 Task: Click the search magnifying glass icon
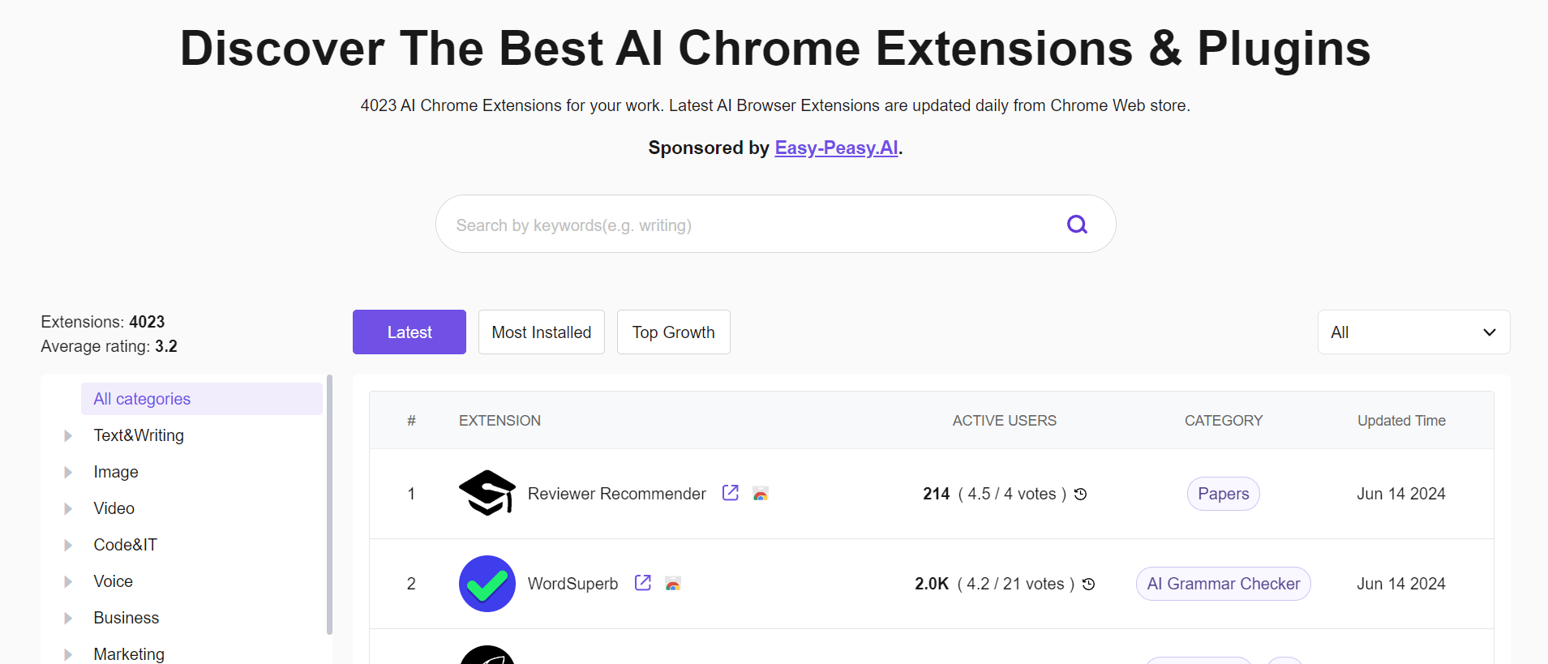[1076, 224]
